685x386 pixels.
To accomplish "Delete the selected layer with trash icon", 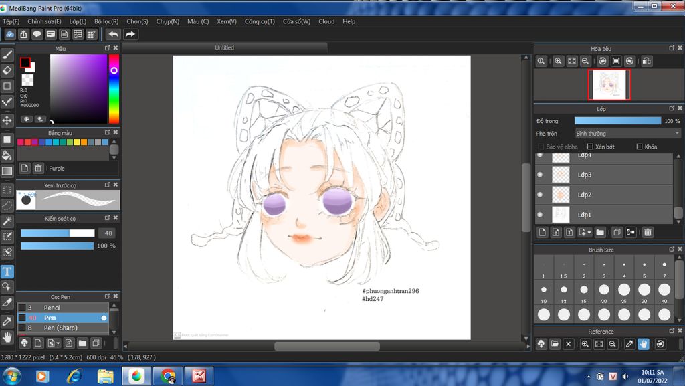I will (648, 232).
